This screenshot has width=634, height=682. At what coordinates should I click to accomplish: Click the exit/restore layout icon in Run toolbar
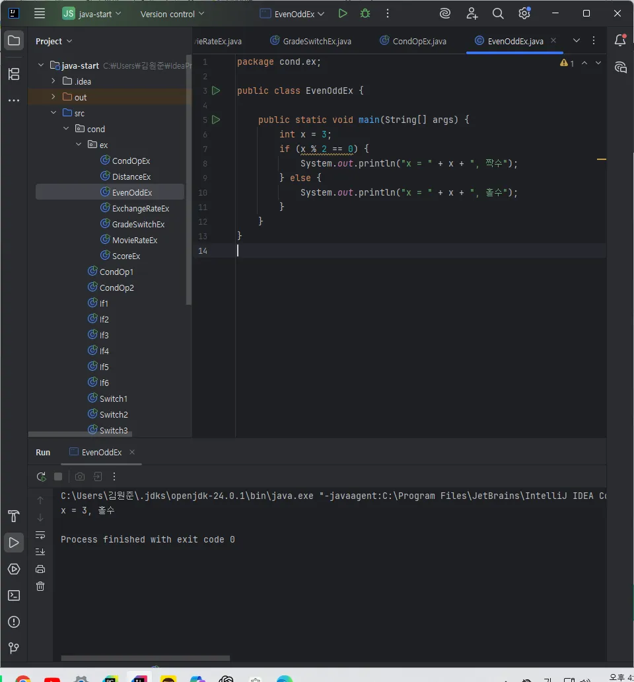coord(98,476)
